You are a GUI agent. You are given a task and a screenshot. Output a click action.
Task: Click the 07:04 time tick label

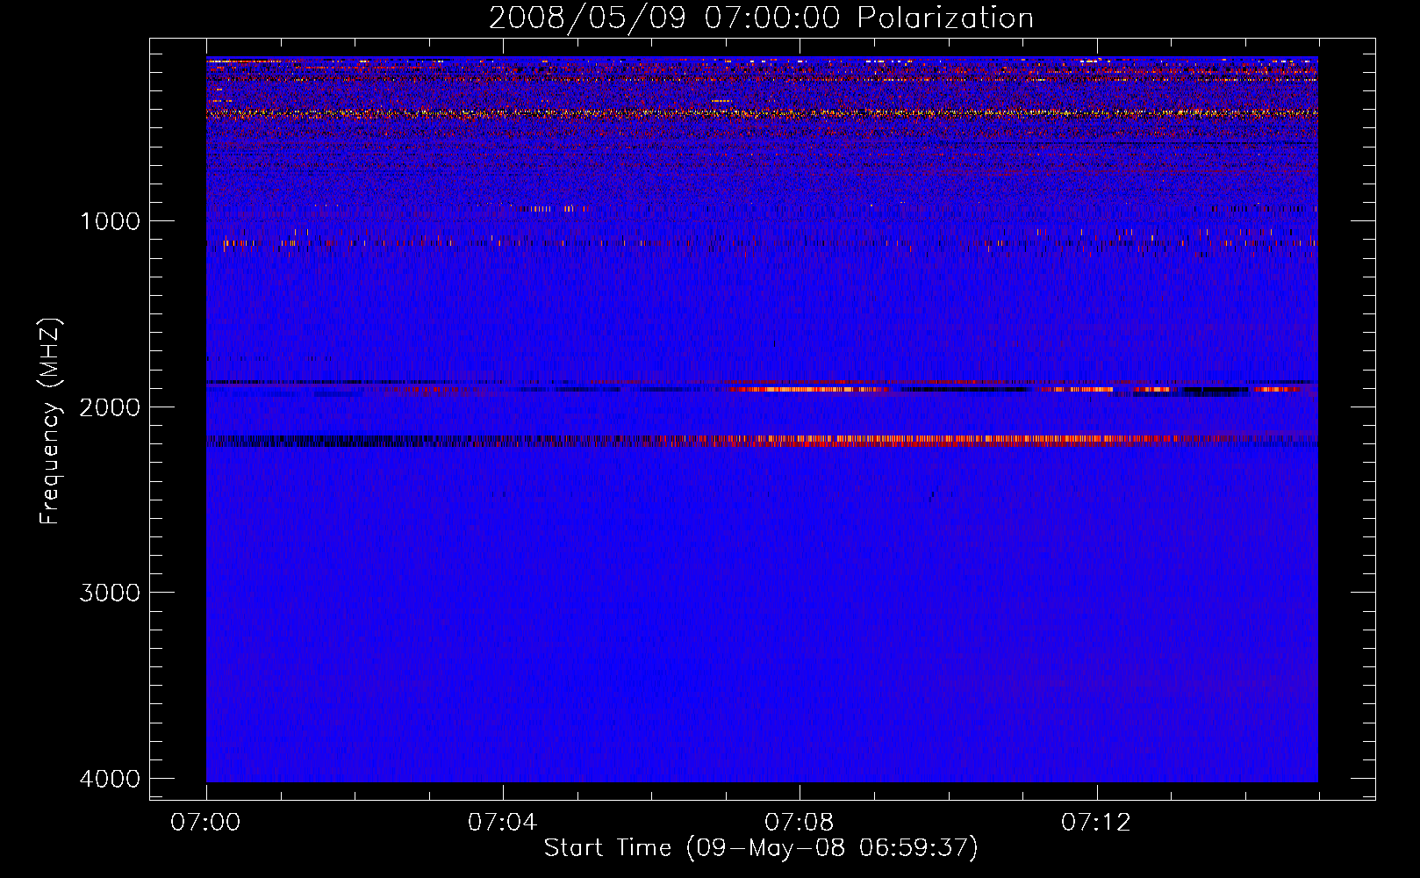click(503, 823)
